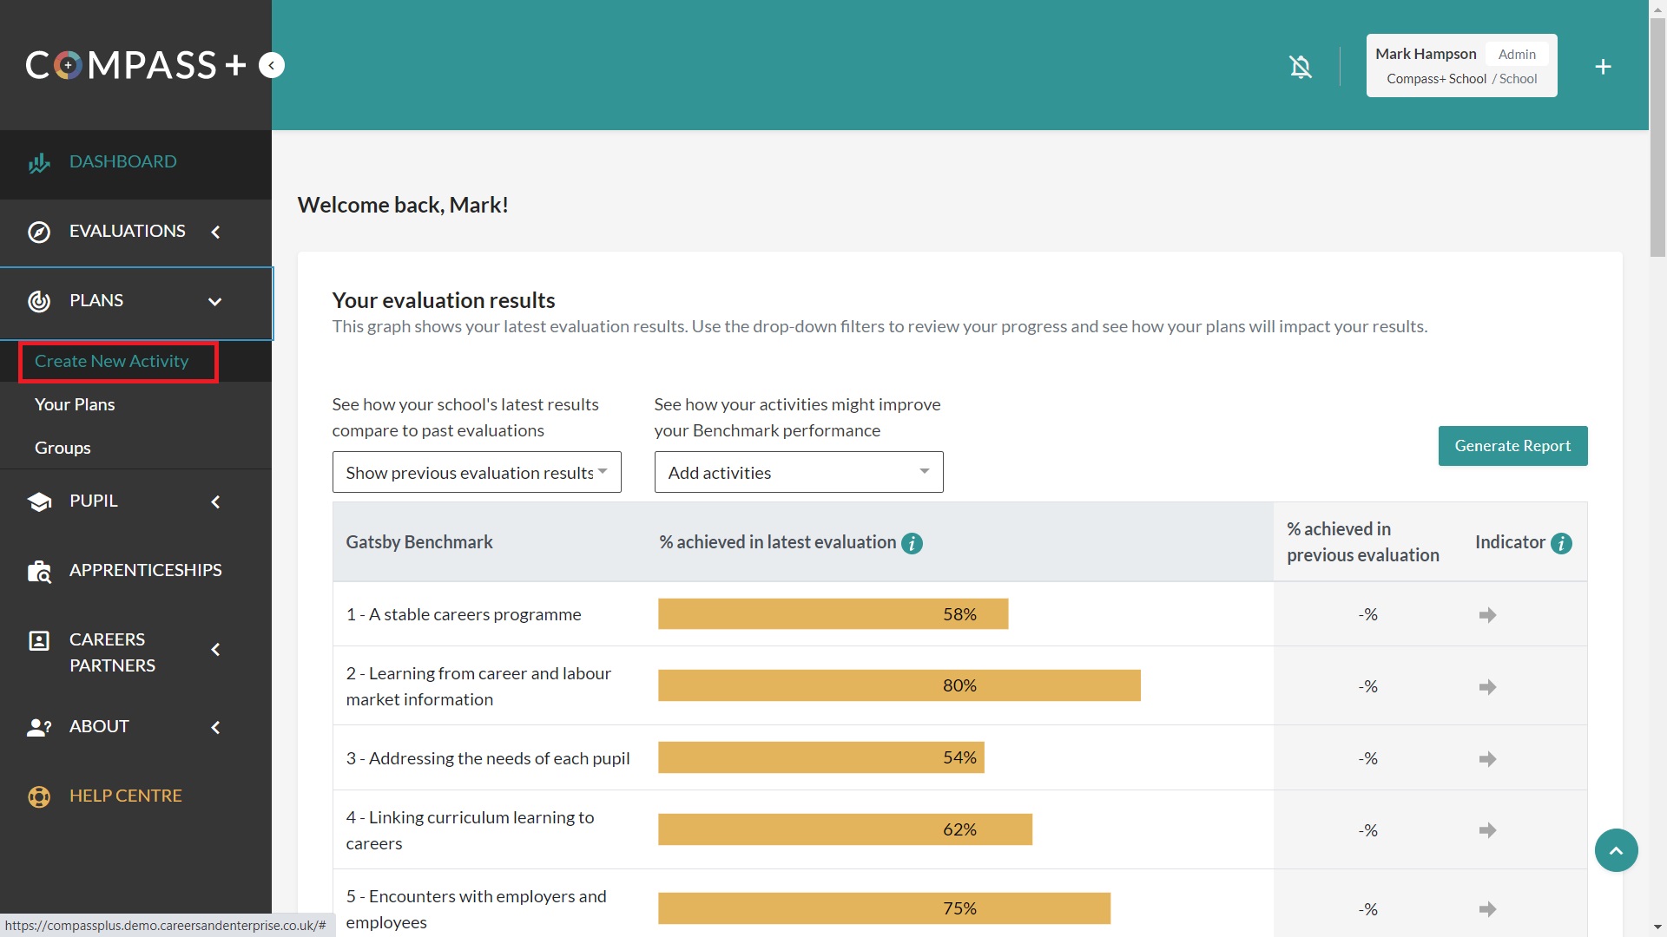Click the muted notifications bell icon
Image resolution: width=1667 pixels, height=937 pixels.
click(x=1300, y=67)
